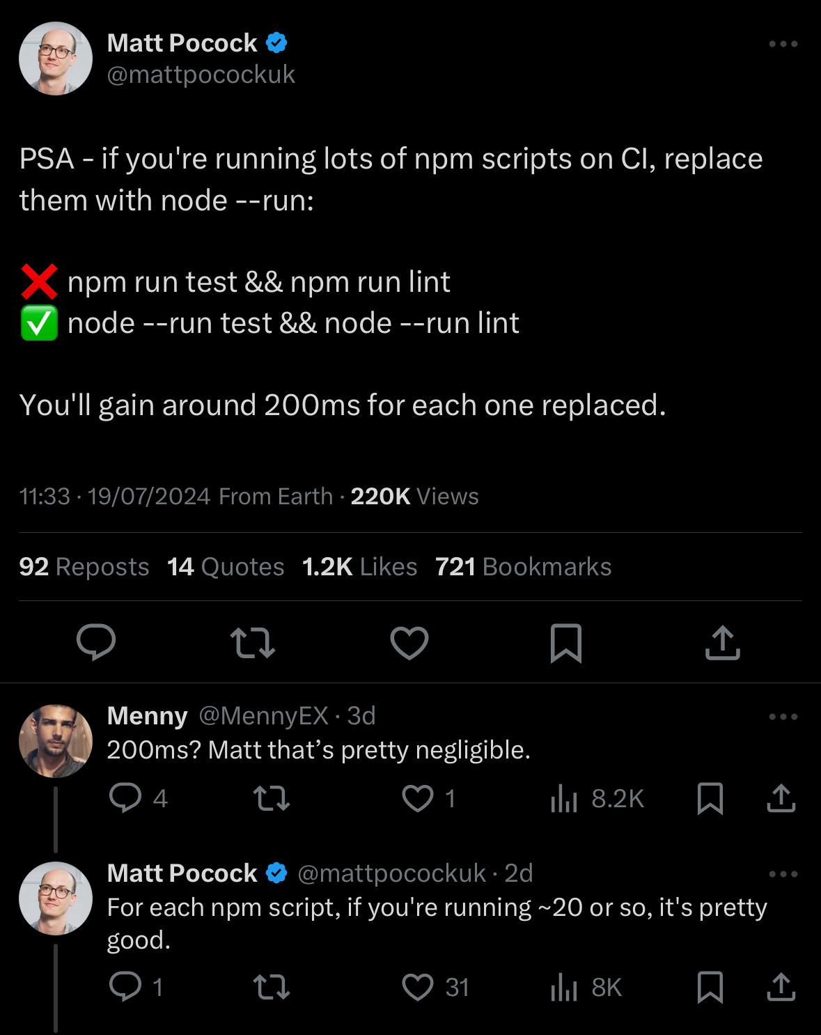Repost Matt's follow-up reply
The image size is (821, 1035).
pos(272,987)
